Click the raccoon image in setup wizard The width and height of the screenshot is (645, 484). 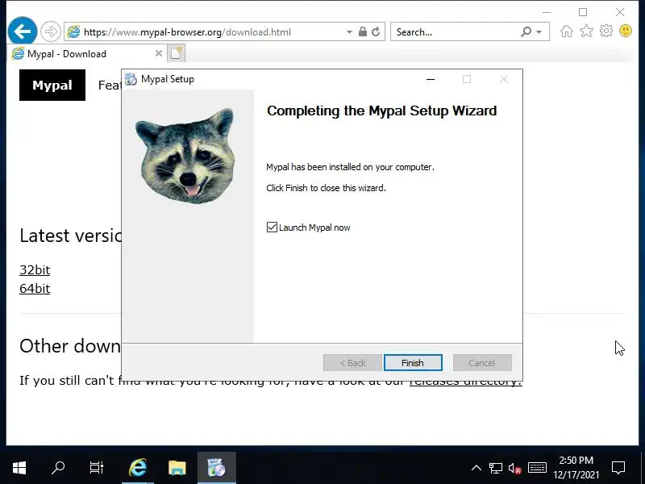click(186, 156)
